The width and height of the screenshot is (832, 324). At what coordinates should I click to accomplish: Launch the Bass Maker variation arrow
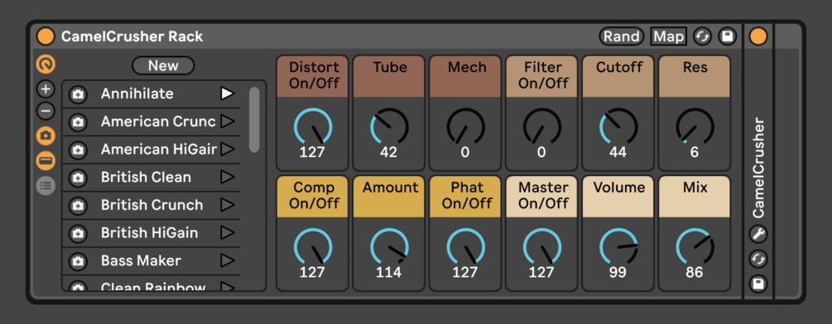point(228,260)
